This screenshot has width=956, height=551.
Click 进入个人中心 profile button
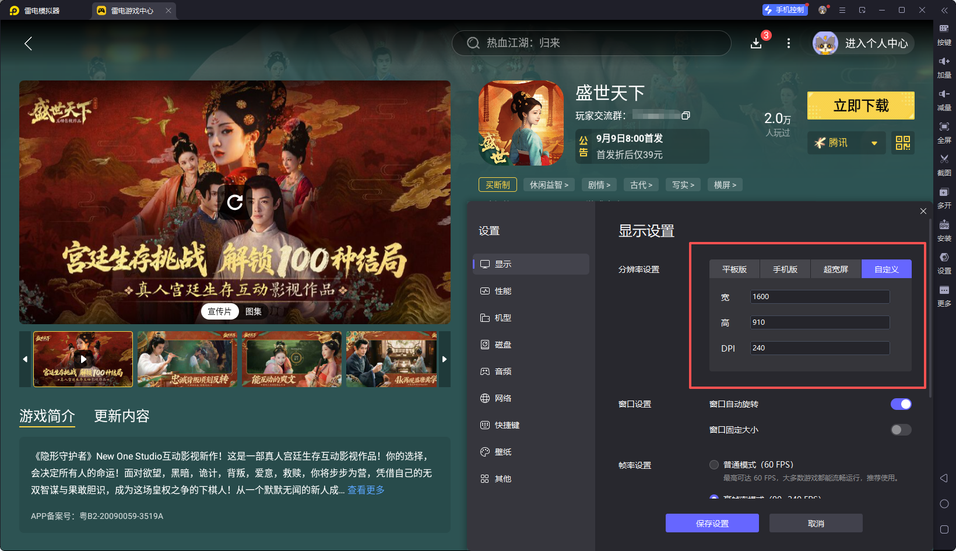pyautogui.click(x=864, y=43)
